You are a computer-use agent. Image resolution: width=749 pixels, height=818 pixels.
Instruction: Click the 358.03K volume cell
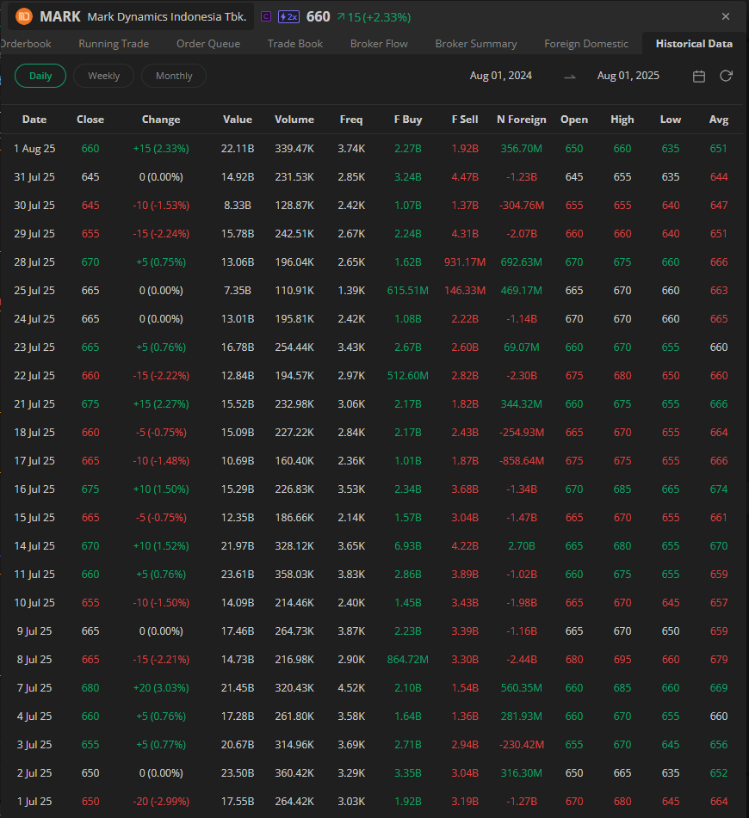pyautogui.click(x=294, y=575)
